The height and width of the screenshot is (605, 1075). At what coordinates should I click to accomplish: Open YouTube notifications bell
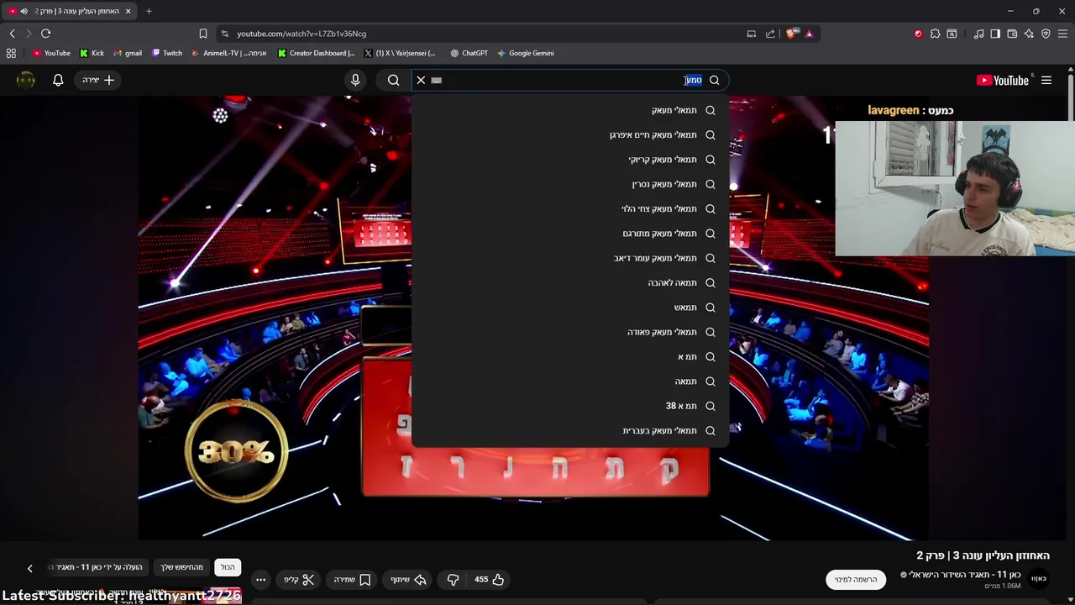(58, 80)
